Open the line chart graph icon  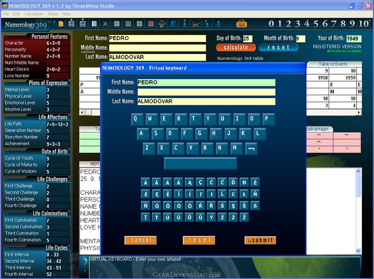coord(196,24)
